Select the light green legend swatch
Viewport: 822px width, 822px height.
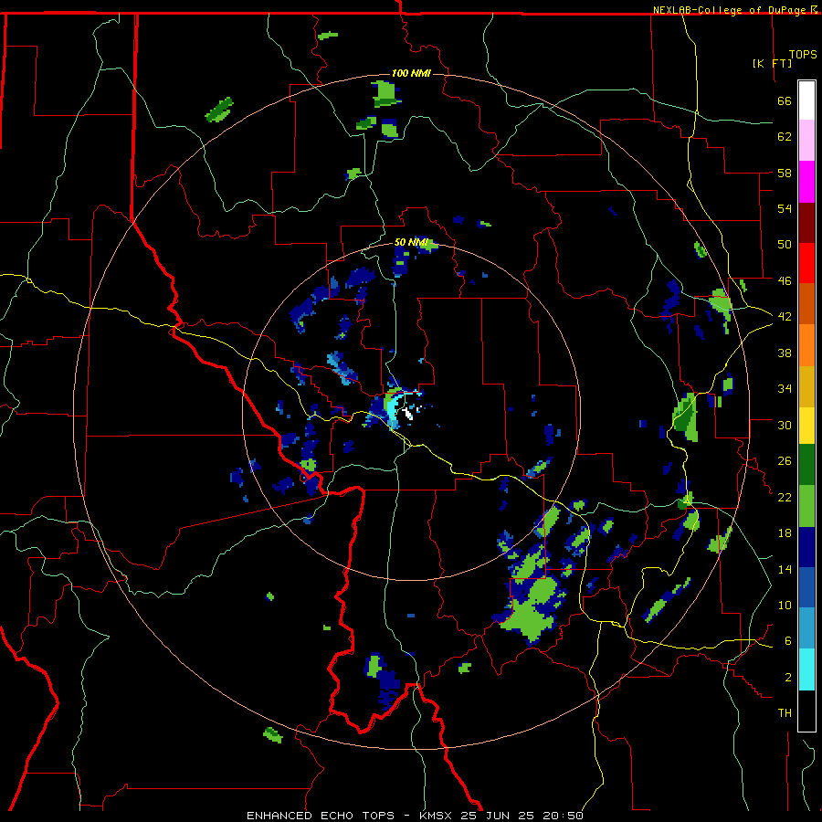point(806,506)
